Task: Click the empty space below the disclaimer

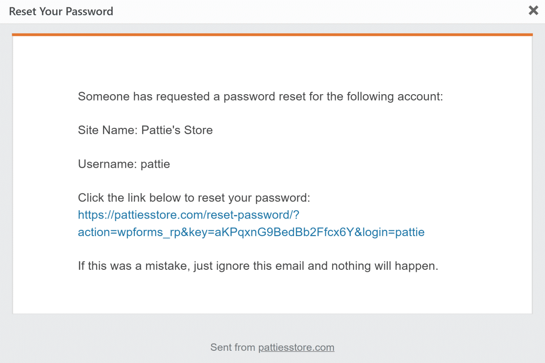Action: [272, 293]
